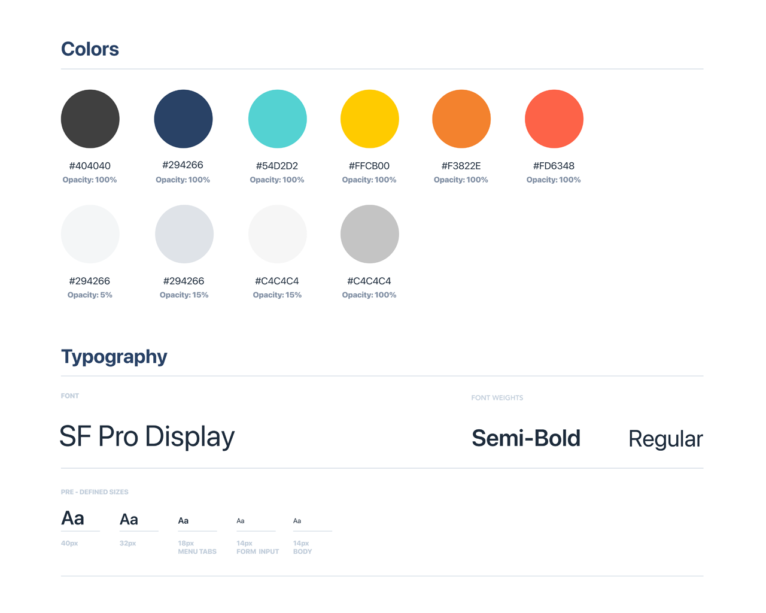Screen dimensions: 766x613
Task: Click the navy #294266 100% opacity swatch
Action: click(184, 119)
